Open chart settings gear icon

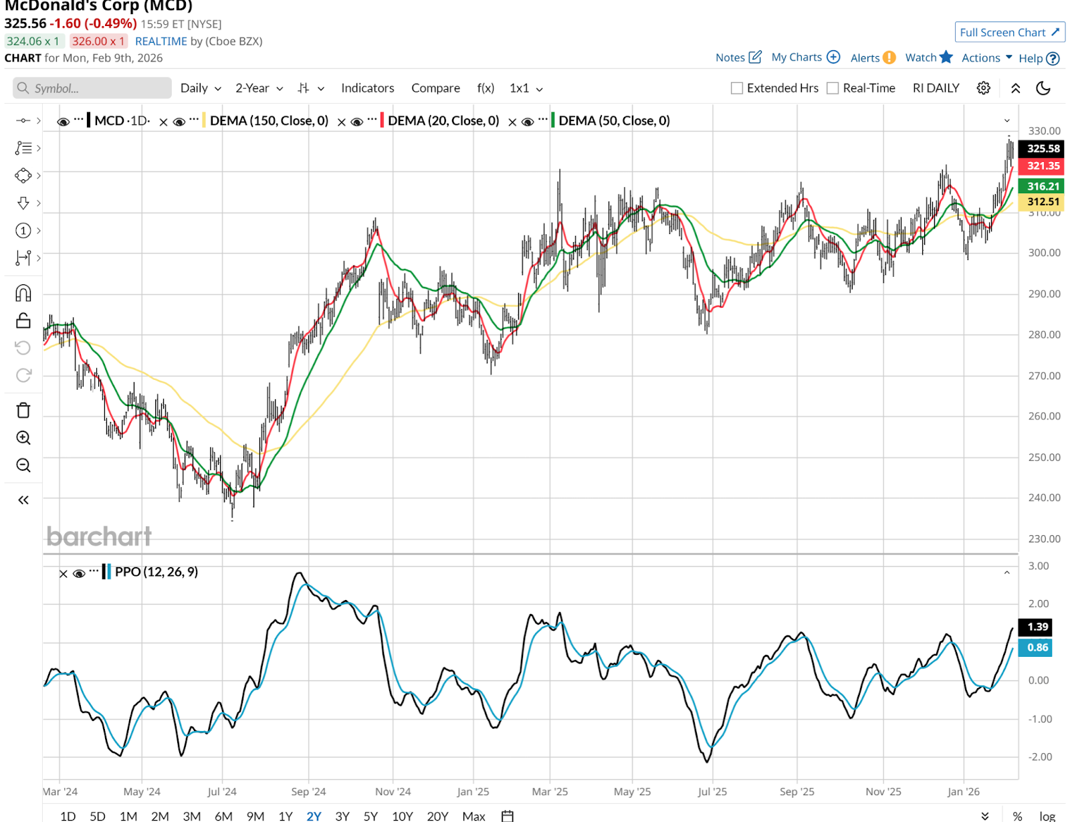coord(983,88)
